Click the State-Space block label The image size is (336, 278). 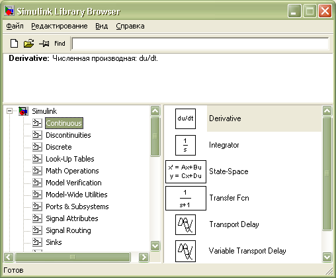[229, 171]
